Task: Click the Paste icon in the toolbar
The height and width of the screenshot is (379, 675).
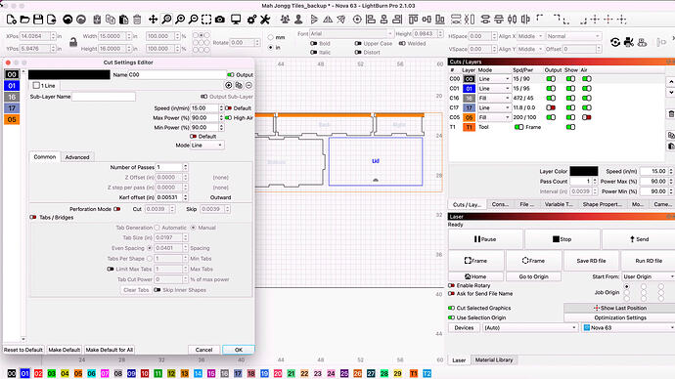Action: pyautogui.click(x=123, y=20)
